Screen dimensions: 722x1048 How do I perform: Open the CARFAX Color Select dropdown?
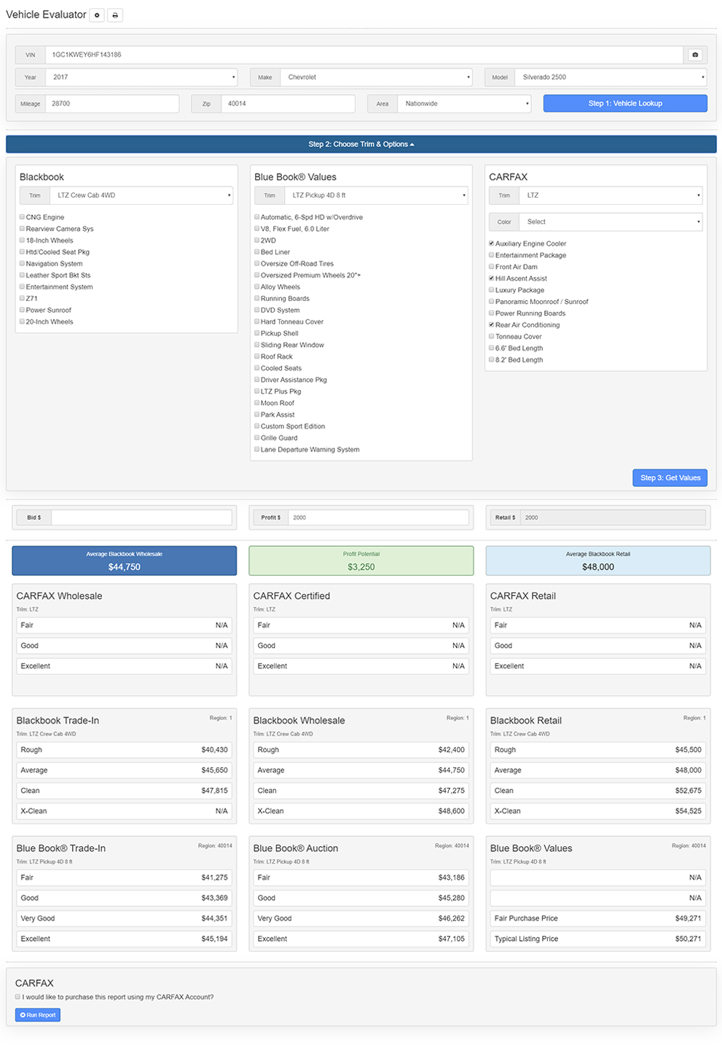click(611, 222)
